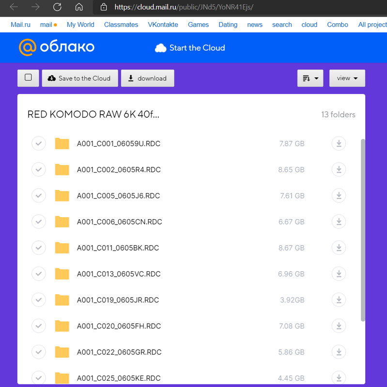Image resolution: width=387 pixels, height=387 pixels.
Task: Download folder A001_C019_0605JR.RDC via its arrow icon
Action: (x=339, y=299)
